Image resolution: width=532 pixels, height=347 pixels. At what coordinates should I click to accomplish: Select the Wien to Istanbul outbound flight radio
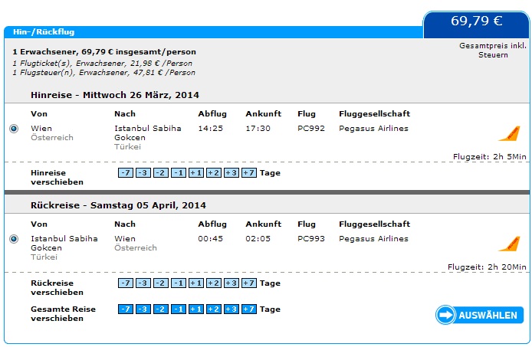coord(14,129)
